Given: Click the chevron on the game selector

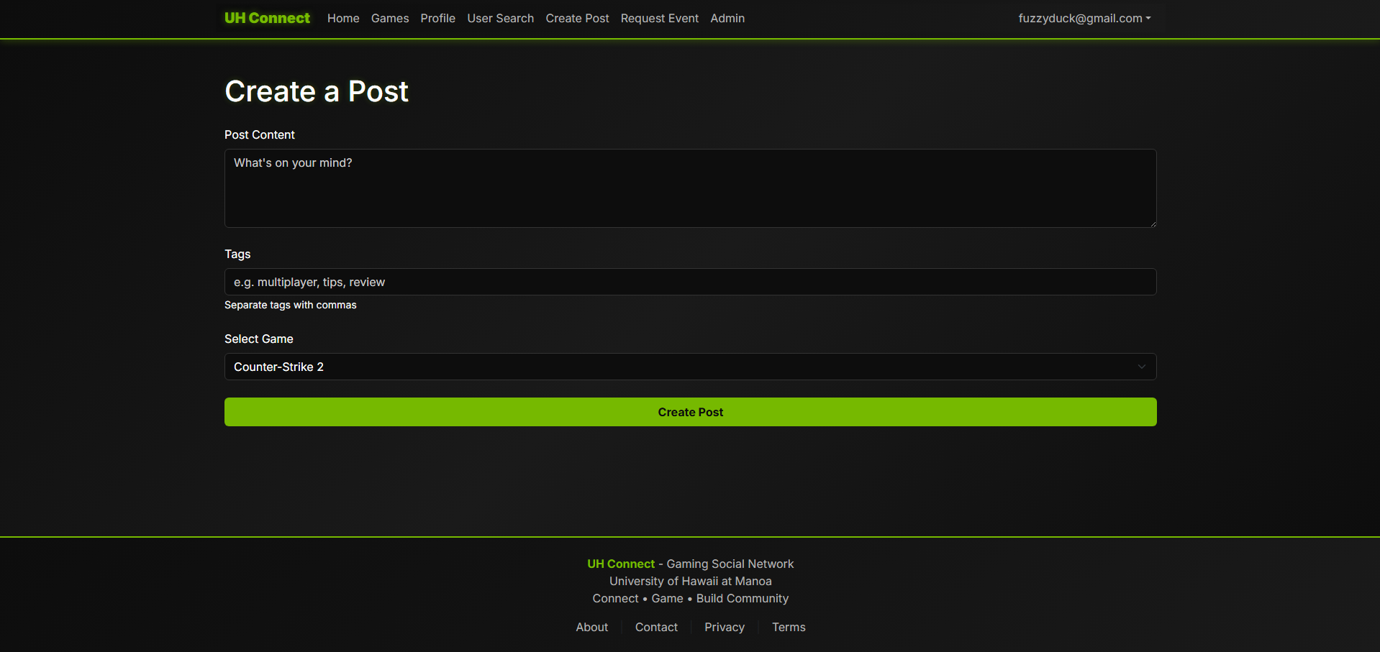Looking at the screenshot, I should point(1141,367).
